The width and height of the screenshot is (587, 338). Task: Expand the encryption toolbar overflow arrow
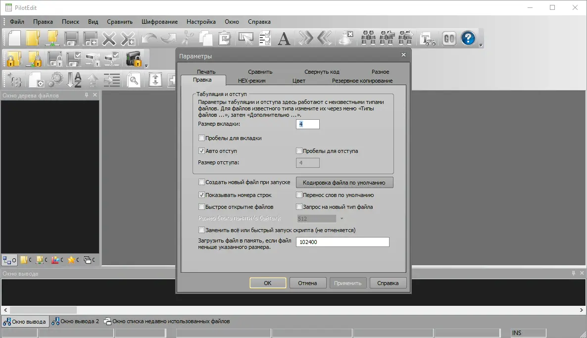146,65
